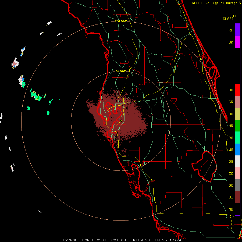Viewport: 242px width, 242px height.
Task: Select the GC gray legend swatch
Action: point(237,185)
